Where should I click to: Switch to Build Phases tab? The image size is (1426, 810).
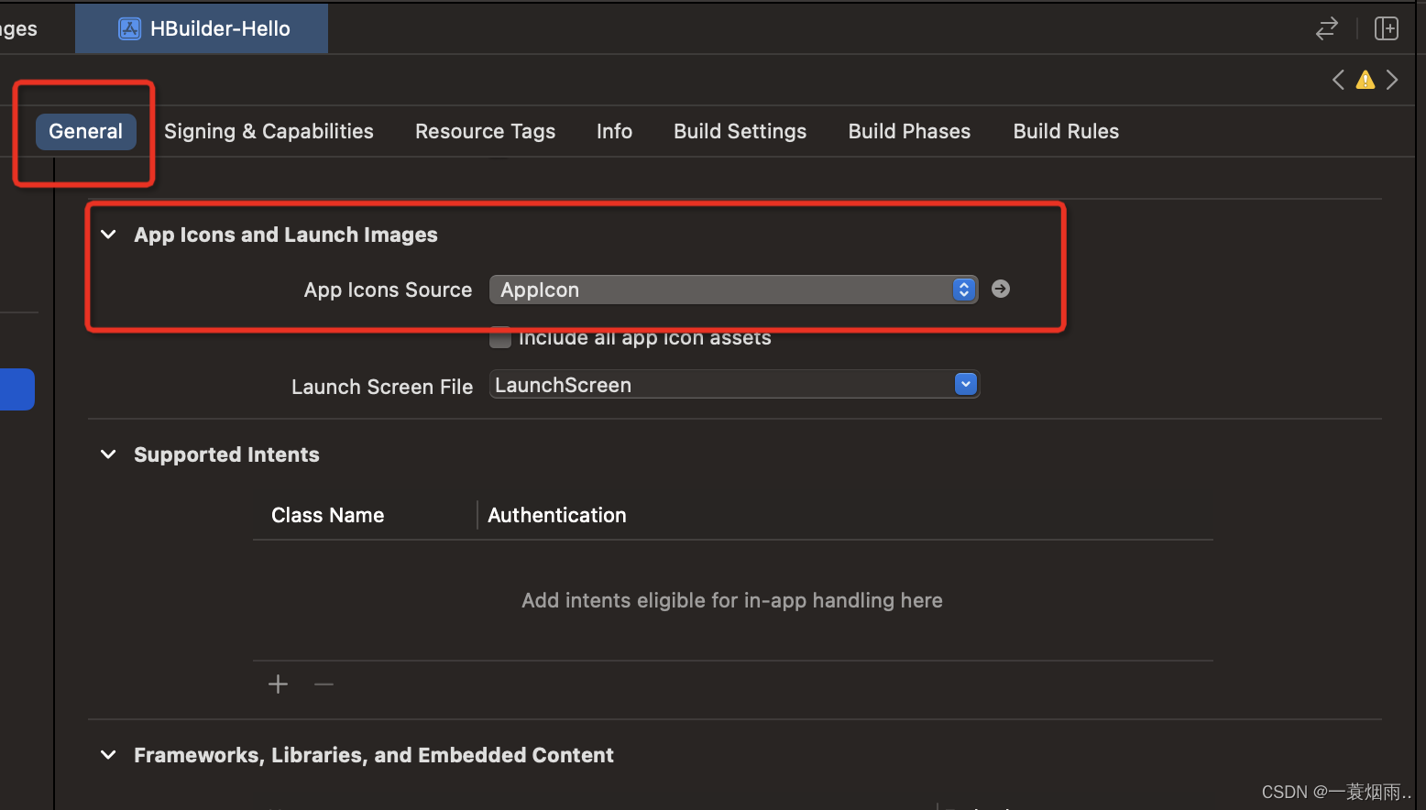909,131
